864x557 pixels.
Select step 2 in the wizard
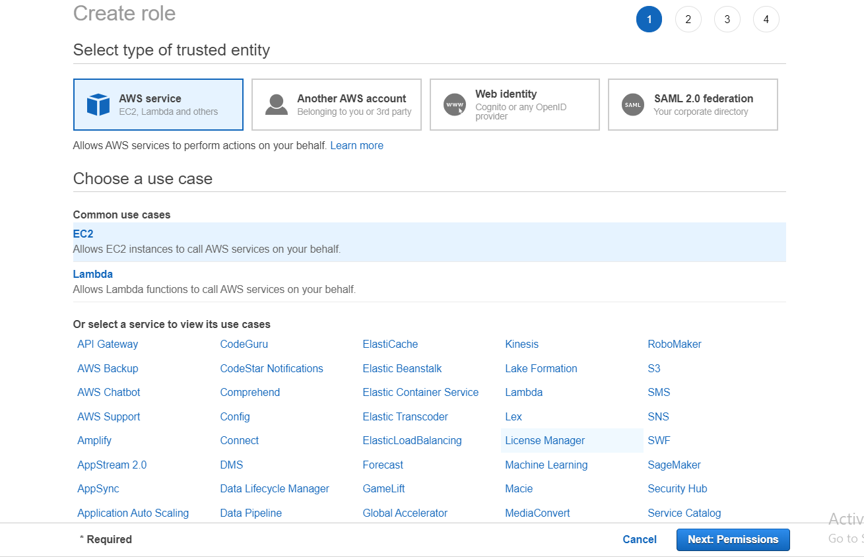(688, 20)
